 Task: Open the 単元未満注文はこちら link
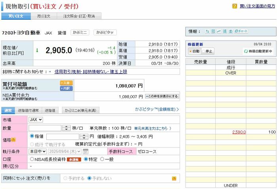tap(153, 129)
